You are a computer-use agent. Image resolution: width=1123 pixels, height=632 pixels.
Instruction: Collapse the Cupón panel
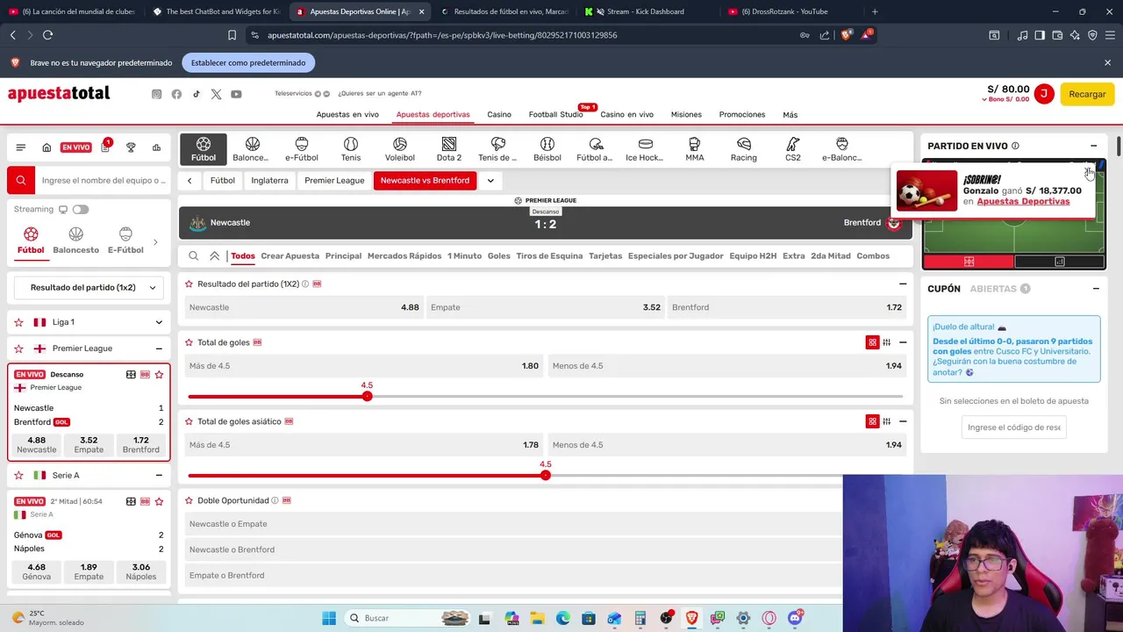pos(1096,289)
